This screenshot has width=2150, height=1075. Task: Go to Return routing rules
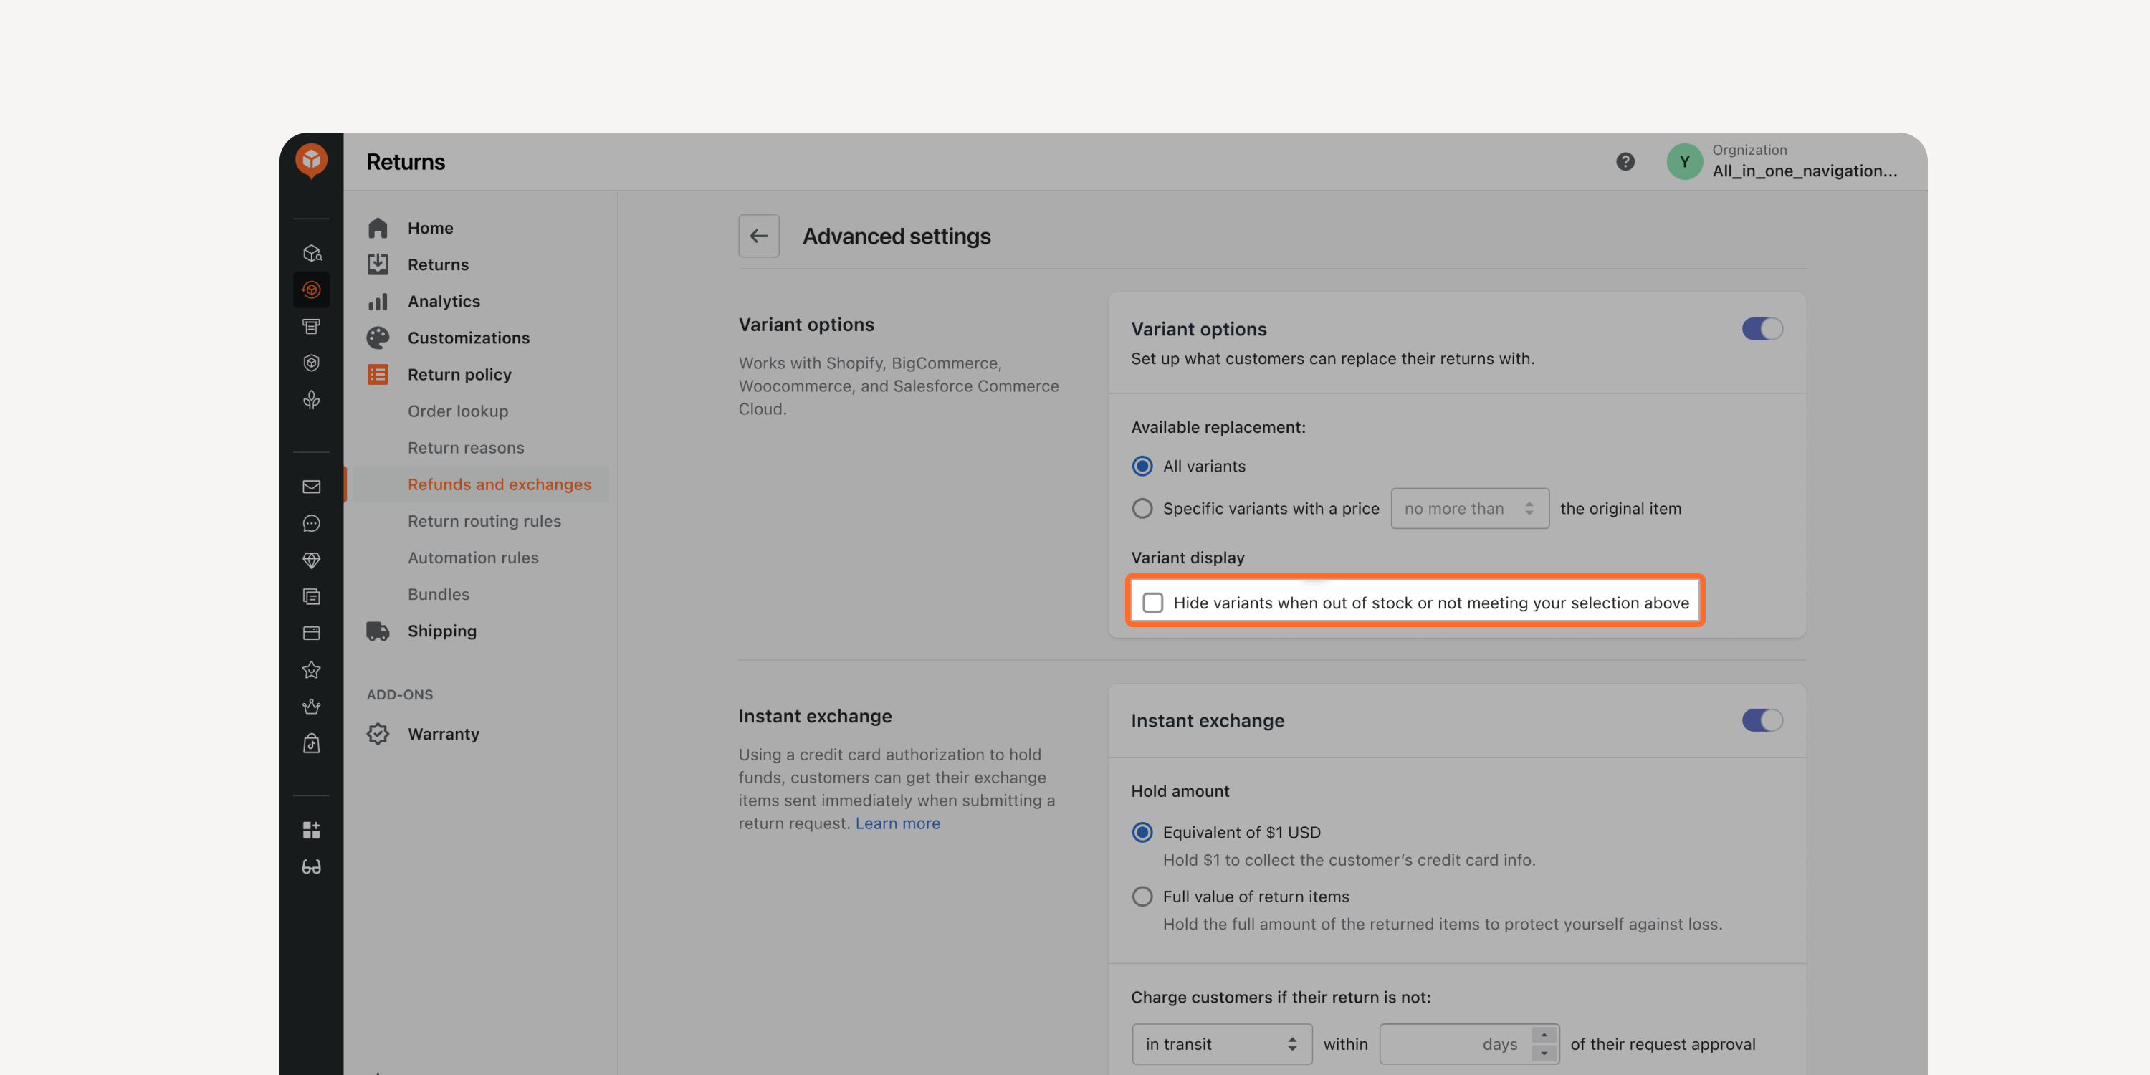[x=484, y=521]
